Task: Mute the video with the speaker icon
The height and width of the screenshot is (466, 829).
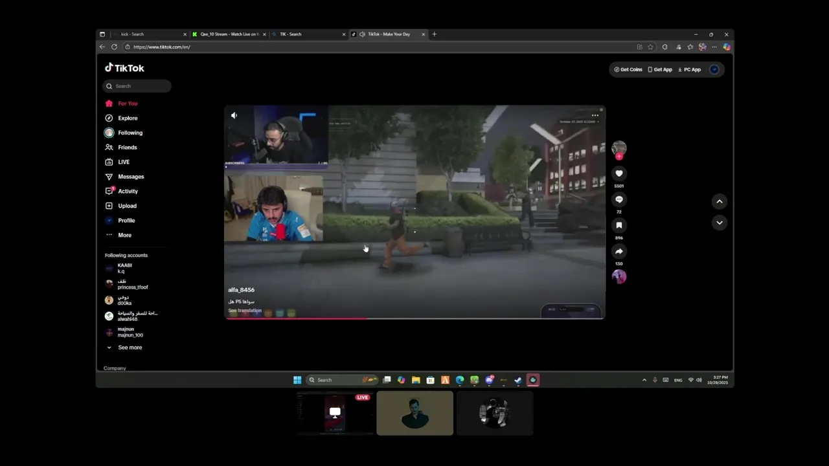Action: pos(234,115)
